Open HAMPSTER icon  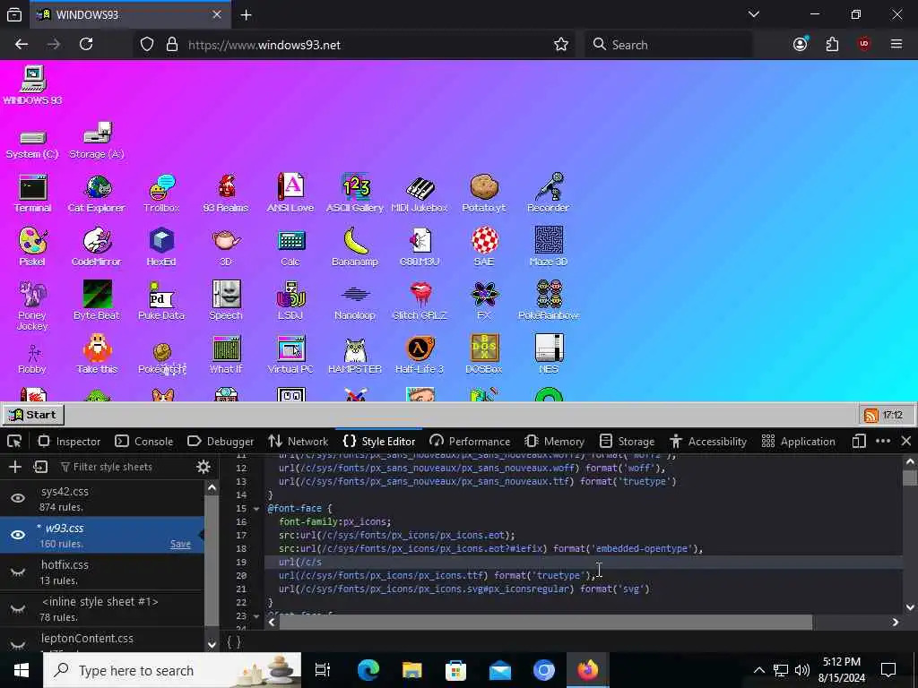click(x=355, y=355)
